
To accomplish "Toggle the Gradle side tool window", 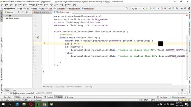I will click(x=190, y=16).
